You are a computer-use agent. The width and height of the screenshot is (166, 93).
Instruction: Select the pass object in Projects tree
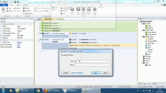point(149,48)
